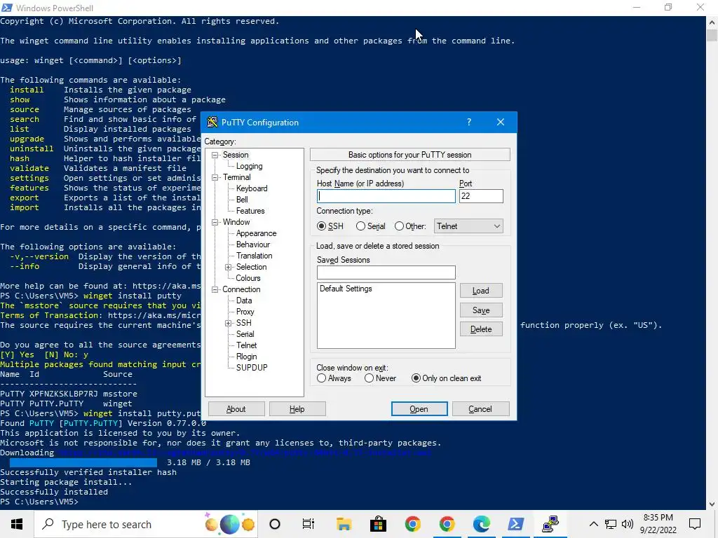This screenshot has height=538, width=718.
Task: Select Serial category in tree
Action: (x=245, y=334)
